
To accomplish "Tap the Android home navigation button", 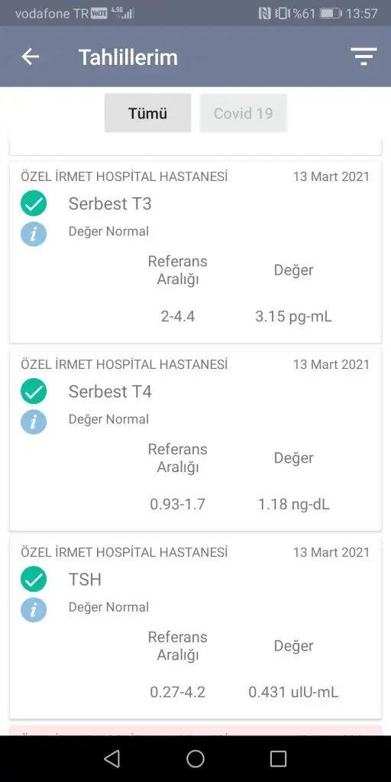I will [x=195, y=758].
